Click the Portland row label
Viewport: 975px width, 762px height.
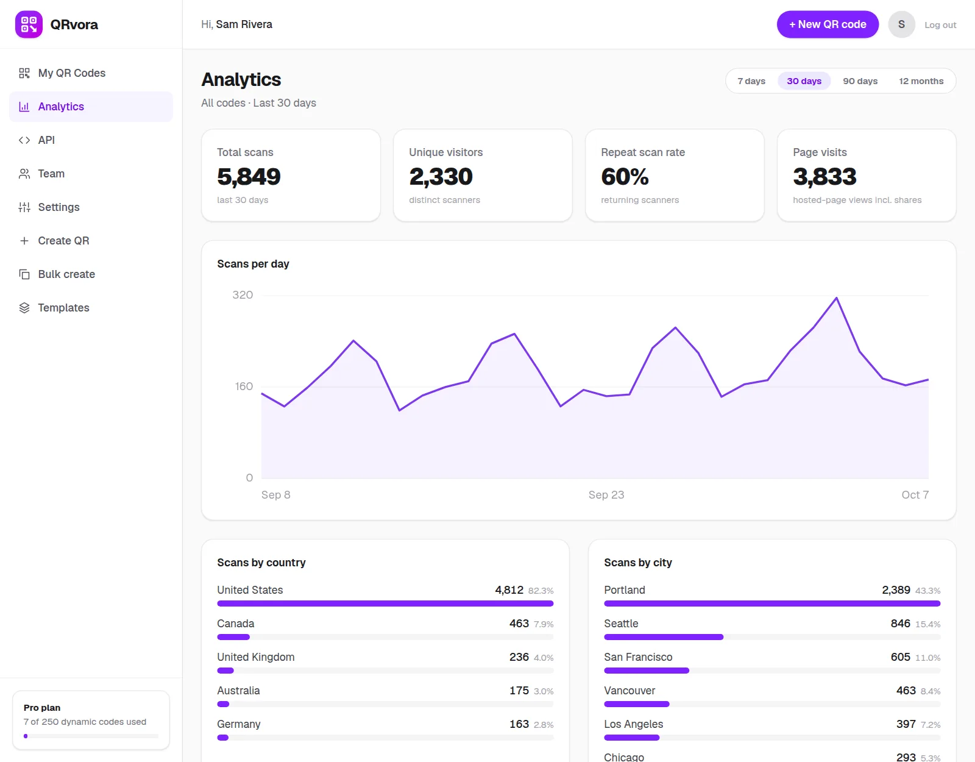click(x=625, y=590)
